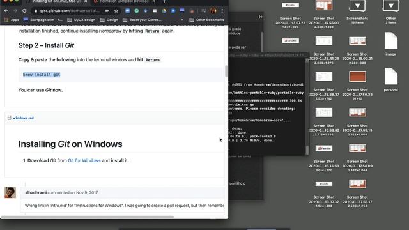The image size is (409, 230).
Task: Select Screen Shot 13.07.37 thumbnail
Action: click(324, 184)
